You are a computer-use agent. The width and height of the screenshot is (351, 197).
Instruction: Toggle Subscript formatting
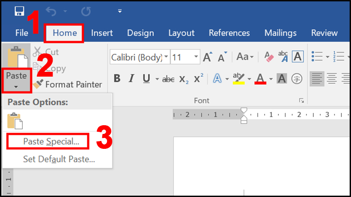tap(184, 79)
